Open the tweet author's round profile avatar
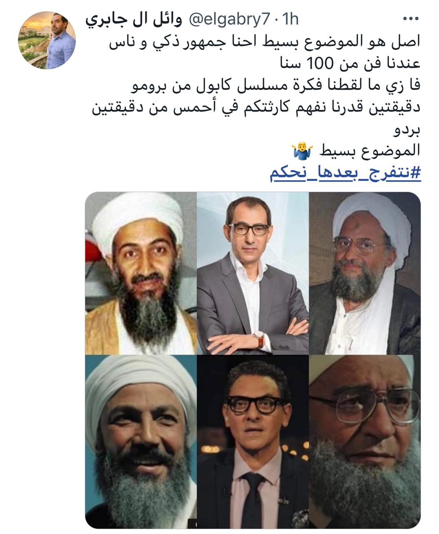This screenshot has width=439, height=534. [47, 40]
